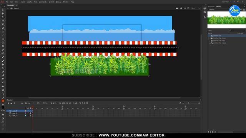Screen dimensions: 246x138
Task: Select library item Untitled-3.ai copy 2
Action: point(219,43)
